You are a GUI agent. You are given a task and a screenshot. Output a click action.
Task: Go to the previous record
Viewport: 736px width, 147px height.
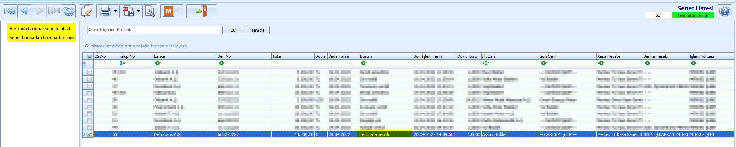(25, 11)
